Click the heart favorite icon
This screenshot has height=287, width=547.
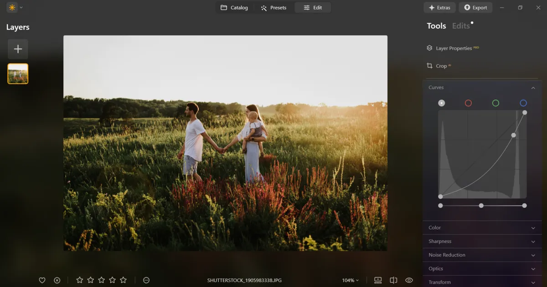42,280
